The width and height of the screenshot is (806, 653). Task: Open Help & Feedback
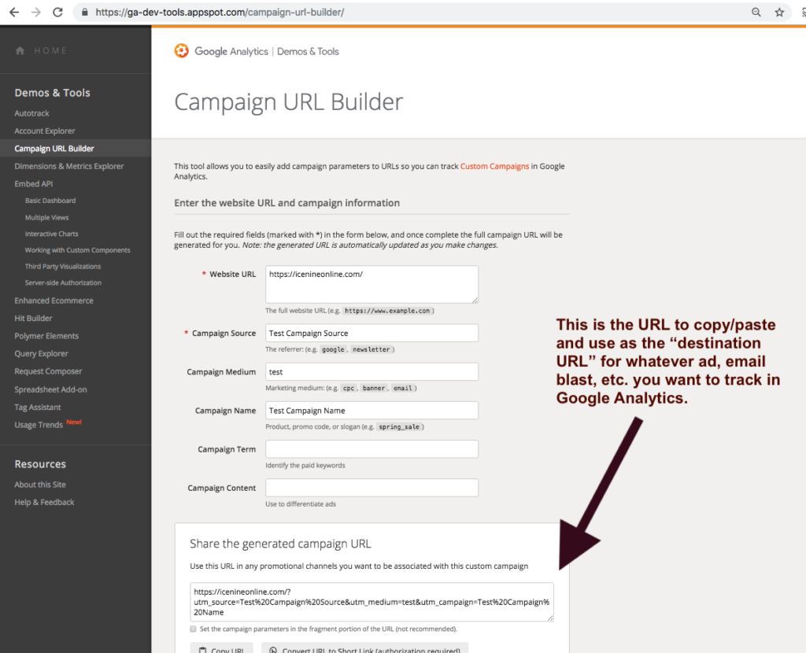point(44,502)
